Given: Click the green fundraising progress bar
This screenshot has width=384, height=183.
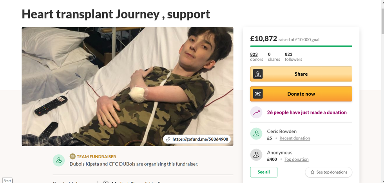Looking at the screenshot, I should (x=301, y=46).
